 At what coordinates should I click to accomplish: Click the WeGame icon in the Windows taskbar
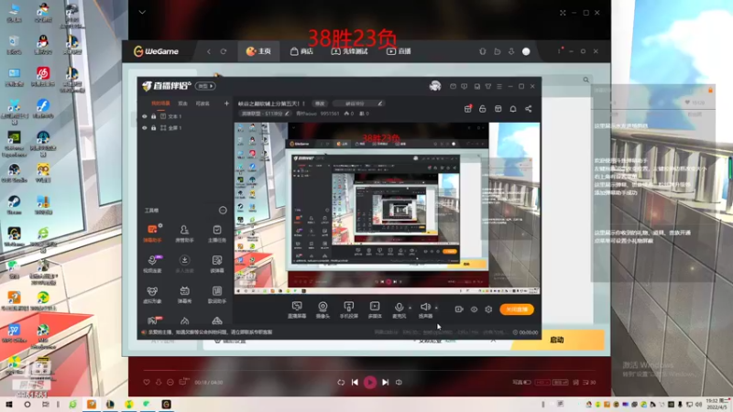click(x=167, y=404)
